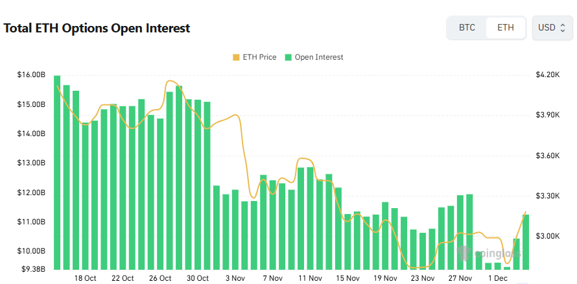This screenshot has height=284, width=577.
Task: Select the last bar on the far right
Action: tap(526, 241)
